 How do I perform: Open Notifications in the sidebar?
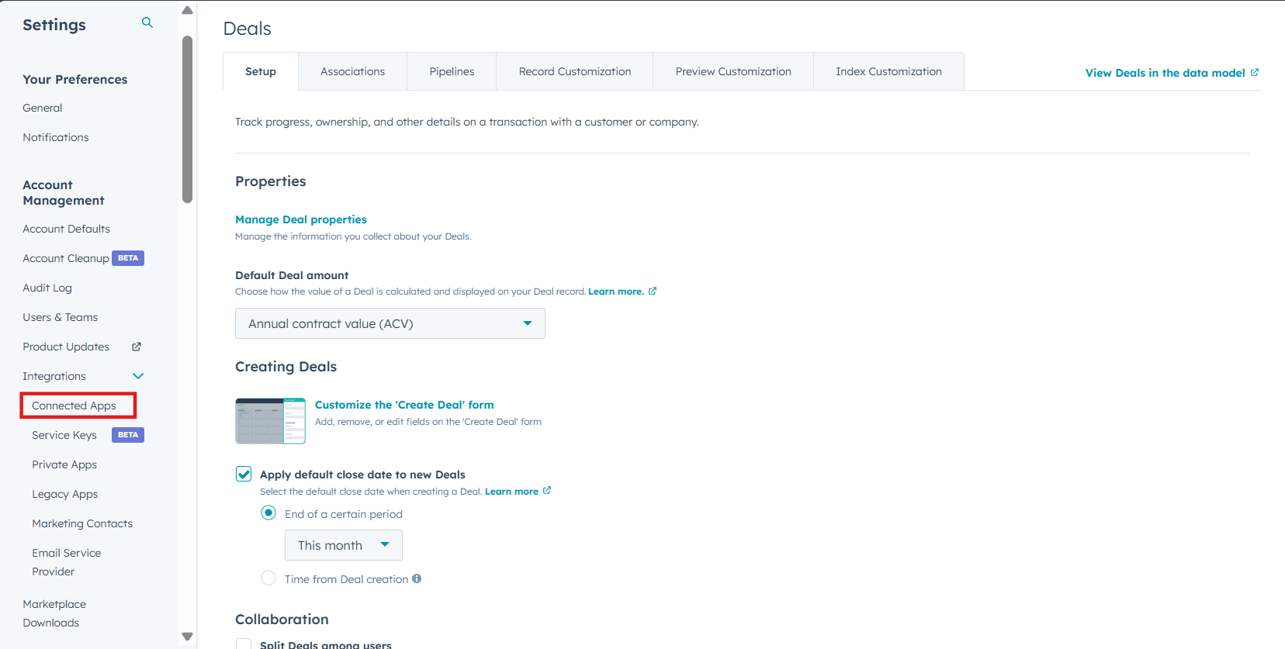(56, 137)
